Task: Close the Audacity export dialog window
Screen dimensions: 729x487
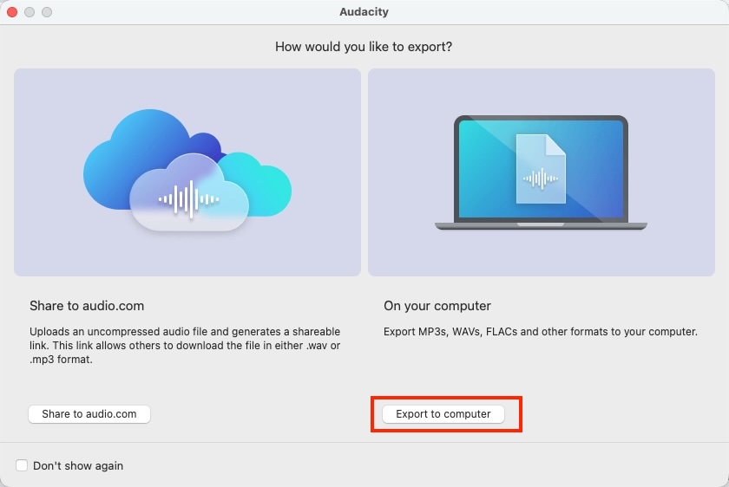Action: coord(12,12)
